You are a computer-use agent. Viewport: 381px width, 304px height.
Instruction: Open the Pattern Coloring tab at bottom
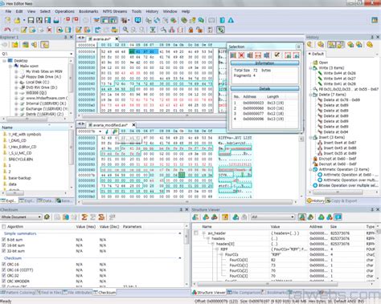click(x=18, y=293)
